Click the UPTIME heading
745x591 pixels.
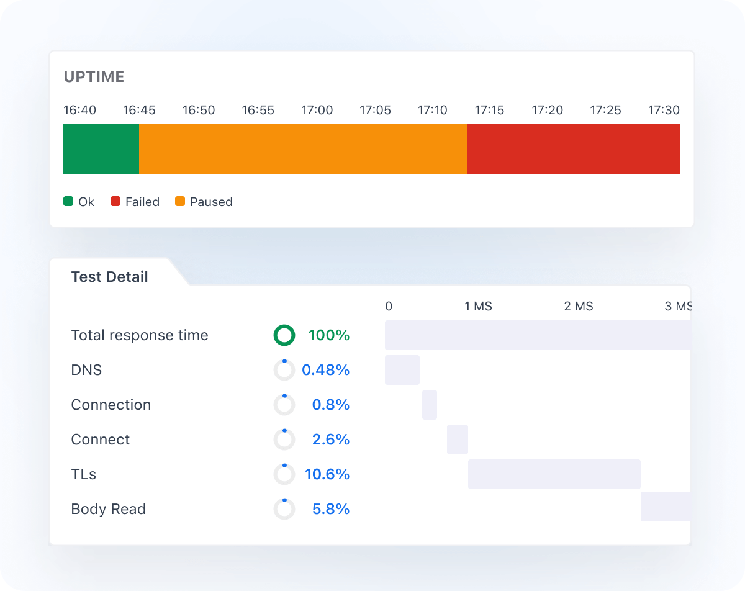coord(94,77)
